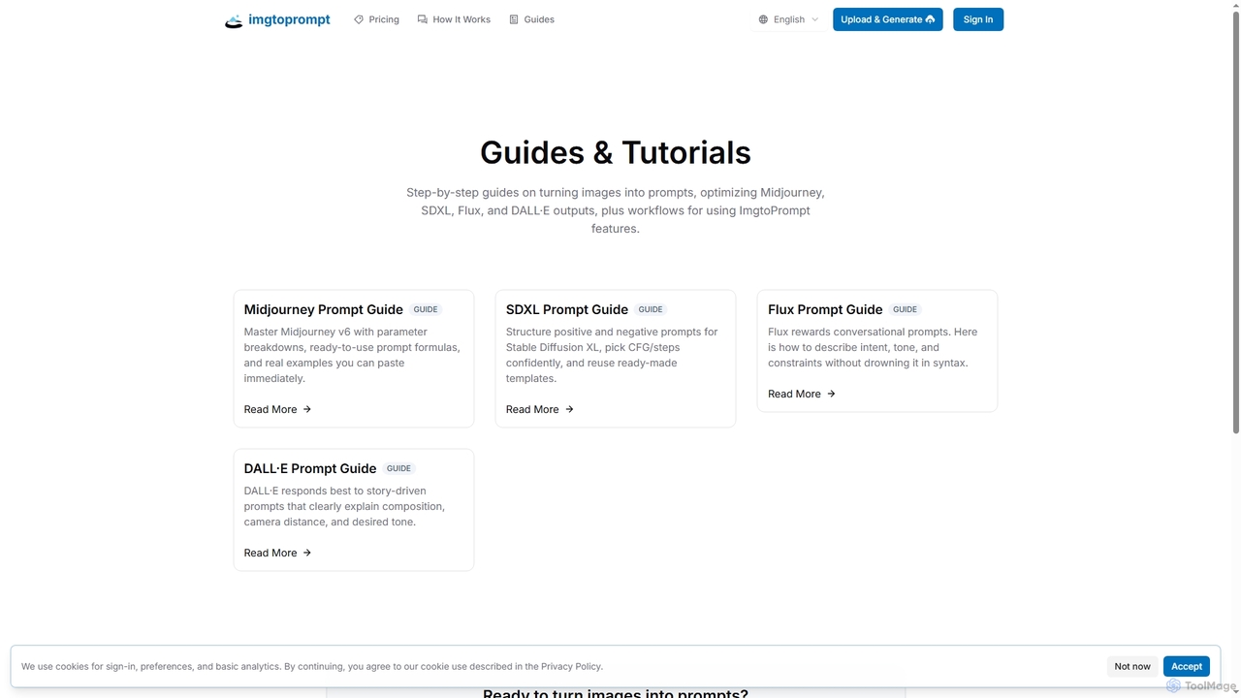Click the page vertical scrollbar thumb

(1234, 221)
